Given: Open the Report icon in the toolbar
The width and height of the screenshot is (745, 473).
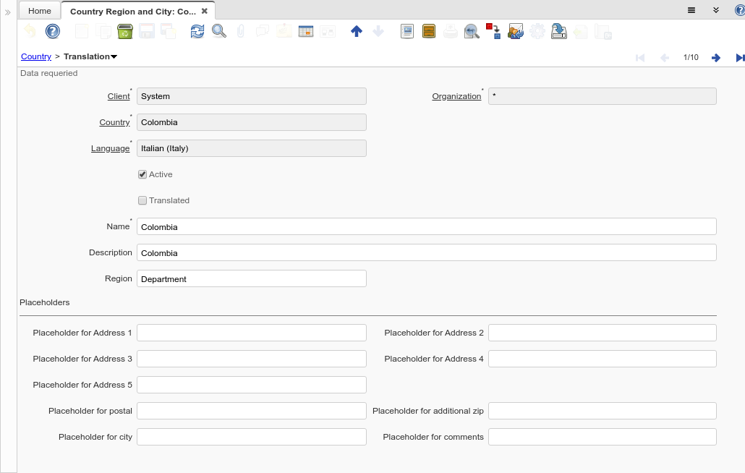Looking at the screenshot, I should (x=407, y=31).
